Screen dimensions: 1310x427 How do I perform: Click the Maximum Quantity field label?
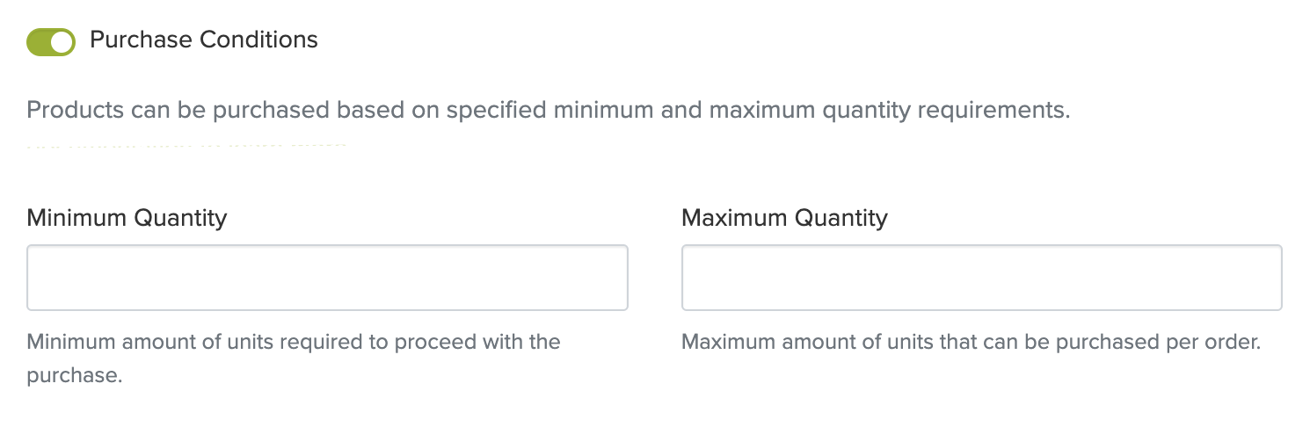tap(784, 217)
